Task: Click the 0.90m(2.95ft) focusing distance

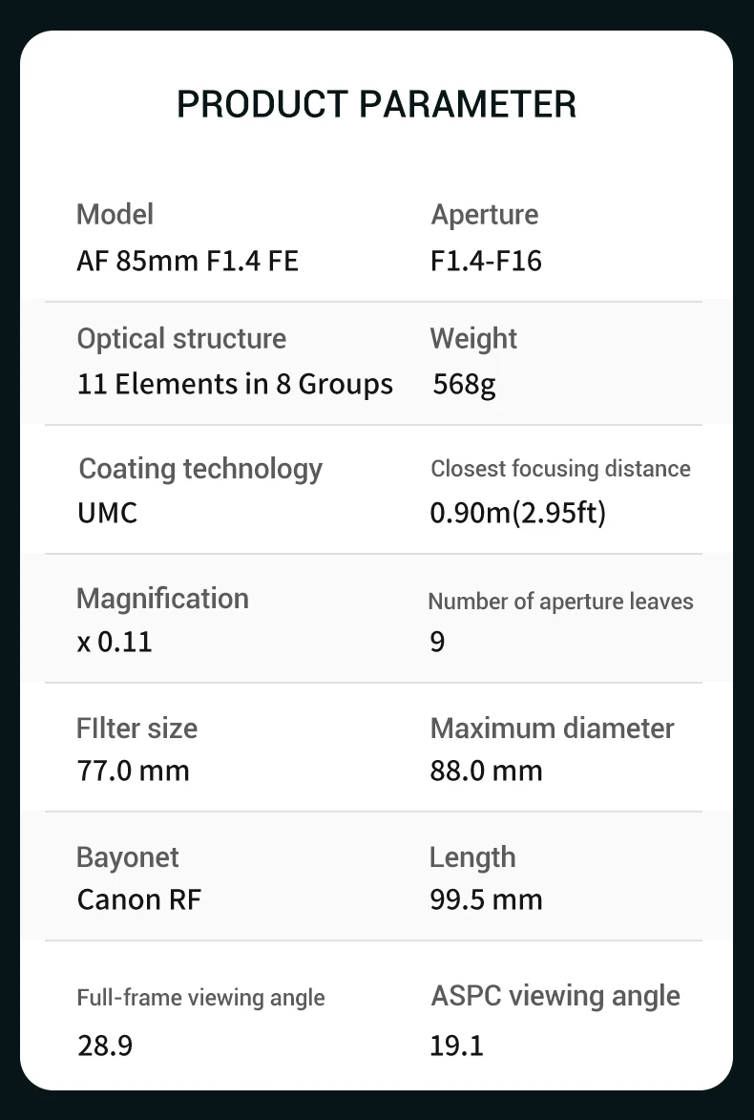Action: point(517,513)
